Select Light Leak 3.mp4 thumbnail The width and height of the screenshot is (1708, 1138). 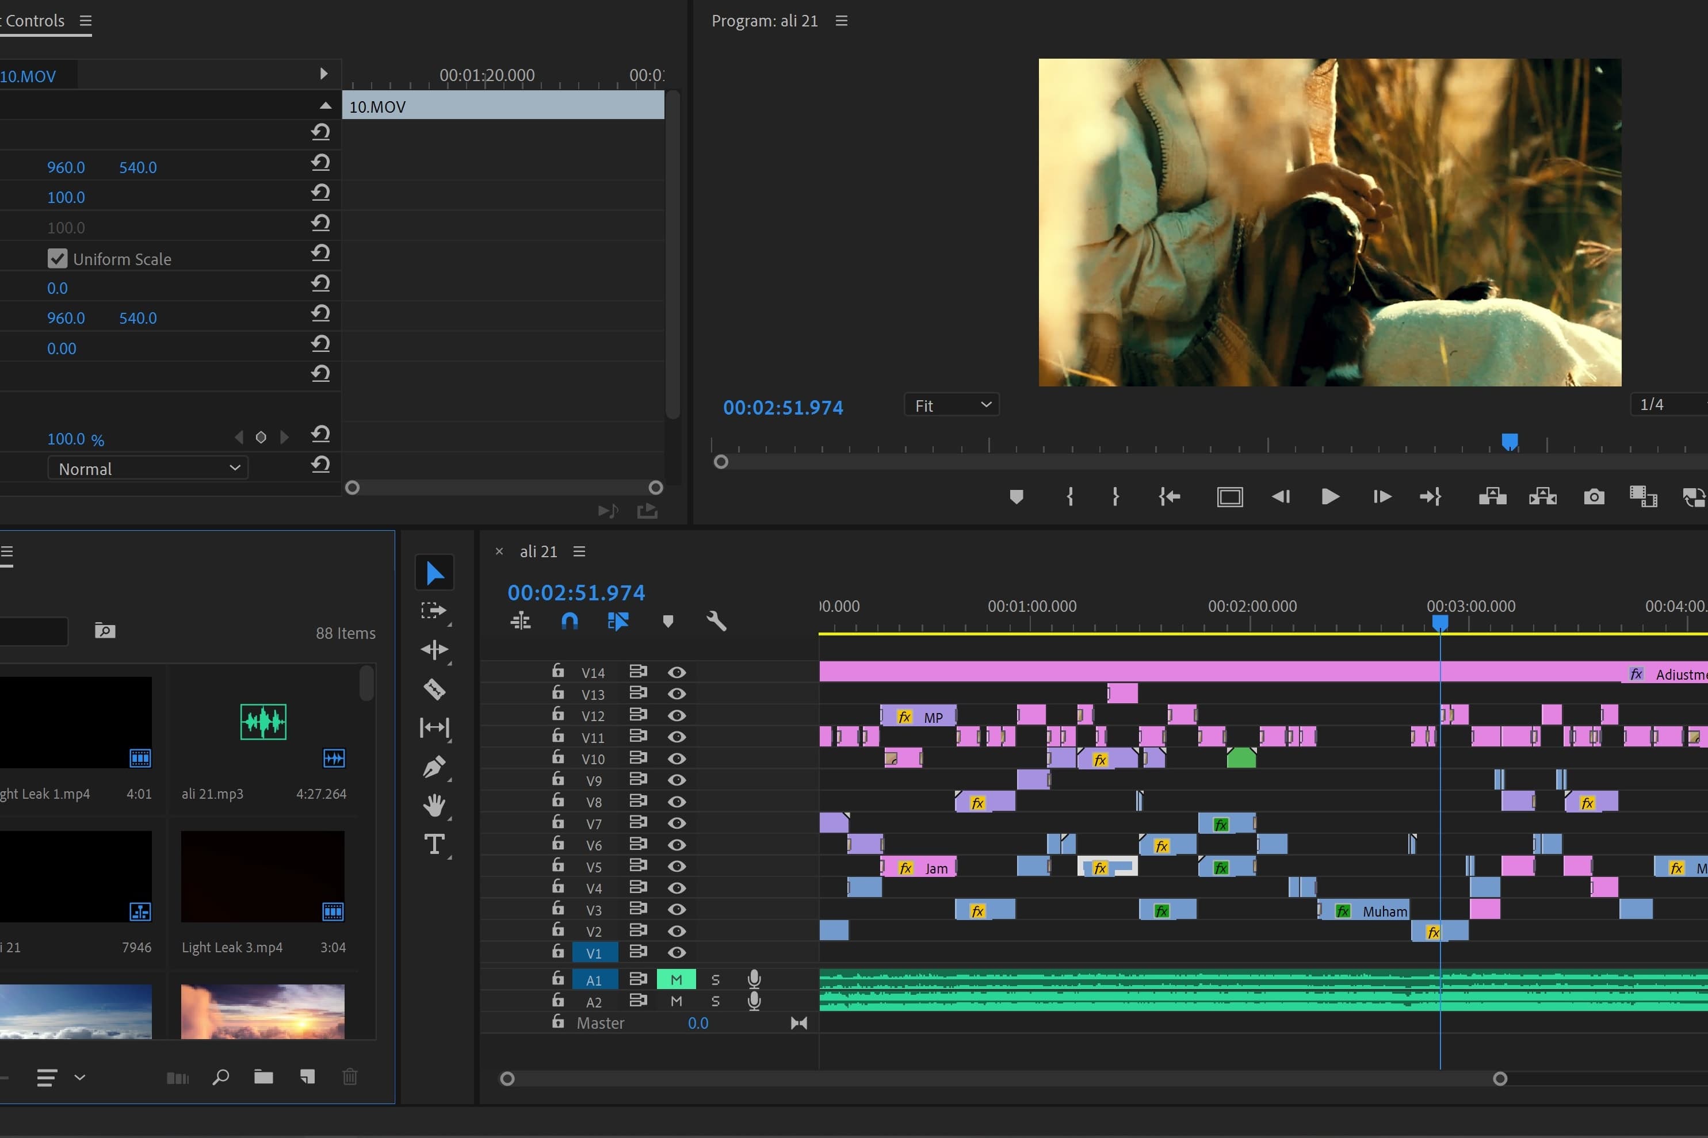pos(263,876)
